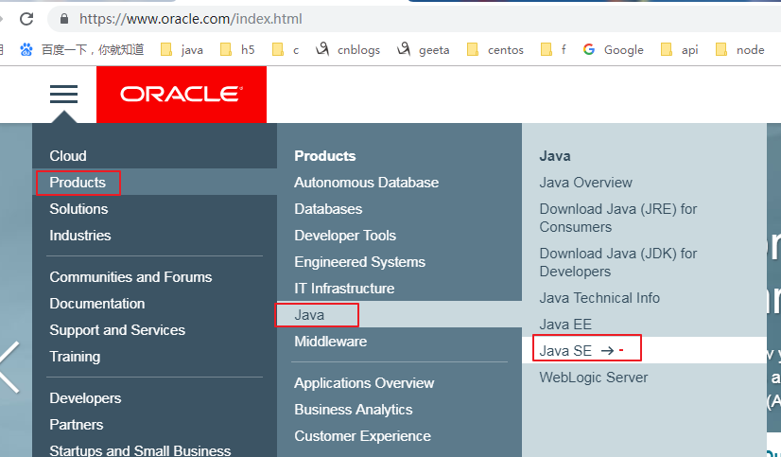
Task: Open Communities and Forums
Action: (130, 276)
